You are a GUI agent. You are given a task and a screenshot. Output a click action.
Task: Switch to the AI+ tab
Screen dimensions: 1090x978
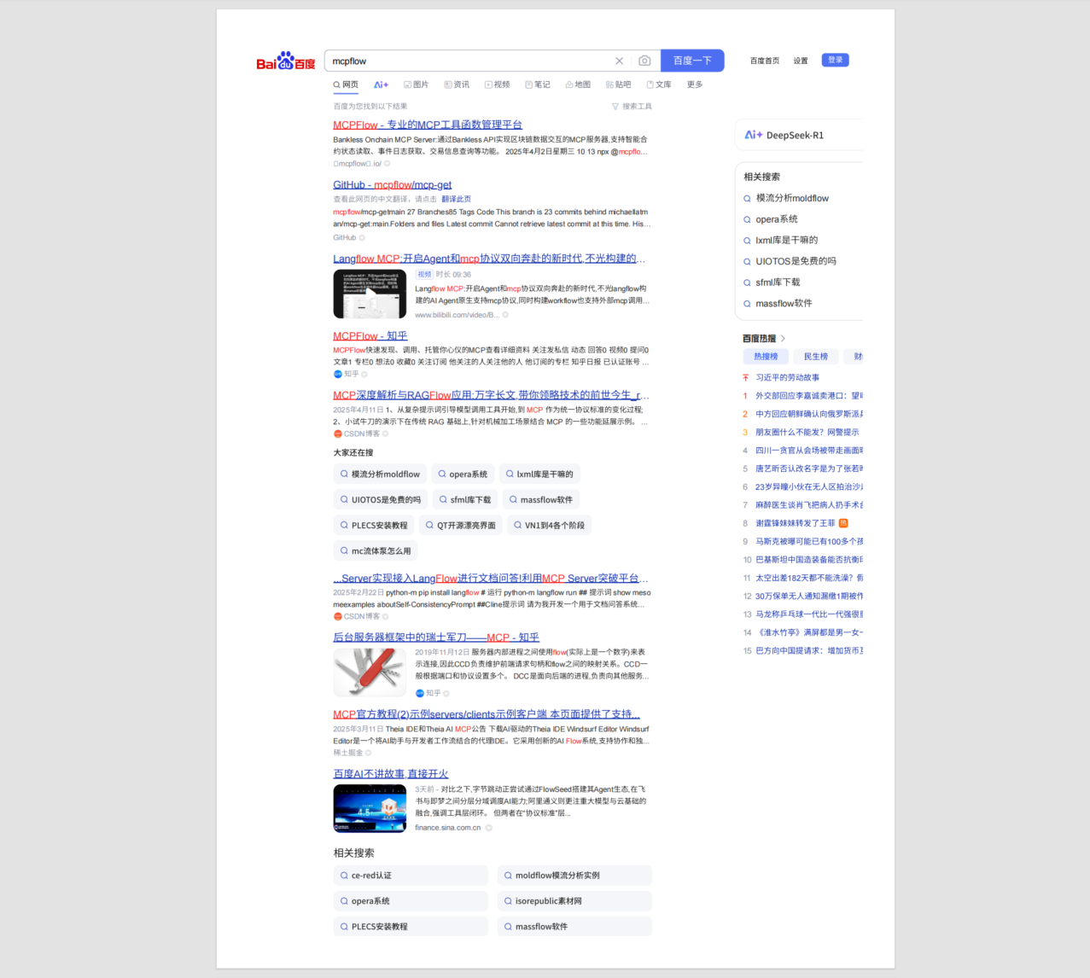381,84
